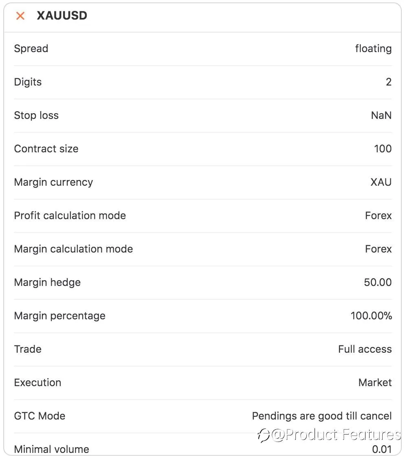Close the XAUUSD specification panel
Viewport: 405px width, 457px height.
pos(20,16)
